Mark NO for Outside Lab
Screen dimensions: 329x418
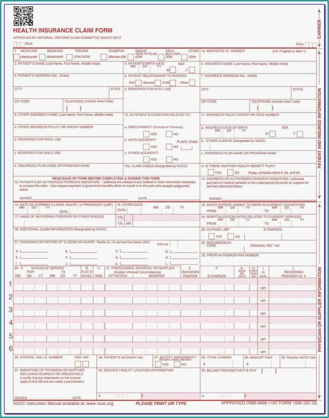[231, 237]
